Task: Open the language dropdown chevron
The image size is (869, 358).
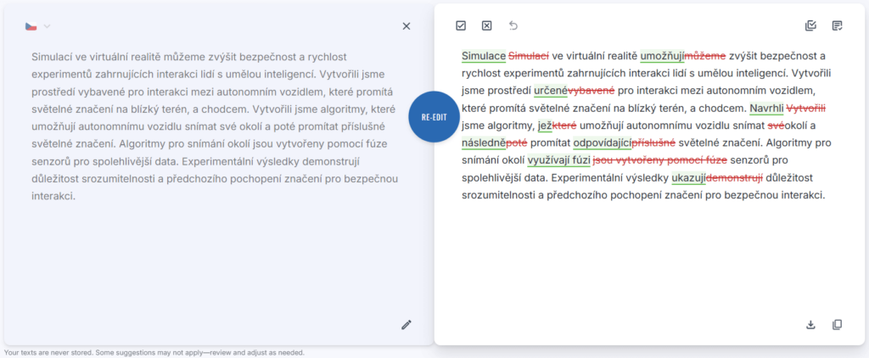Action: coord(48,26)
